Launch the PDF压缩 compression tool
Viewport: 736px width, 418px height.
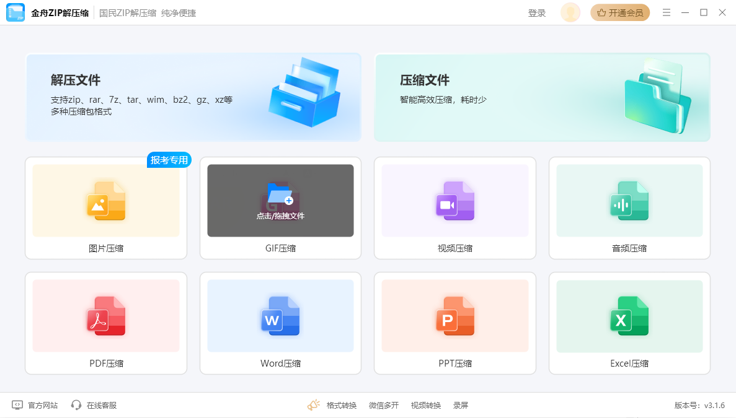point(105,323)
